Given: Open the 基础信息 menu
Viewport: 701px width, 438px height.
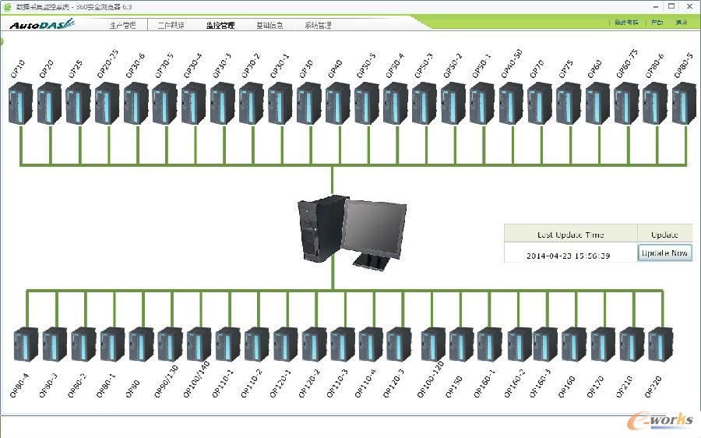Looking at the screenshot, I should pos(269,25).
